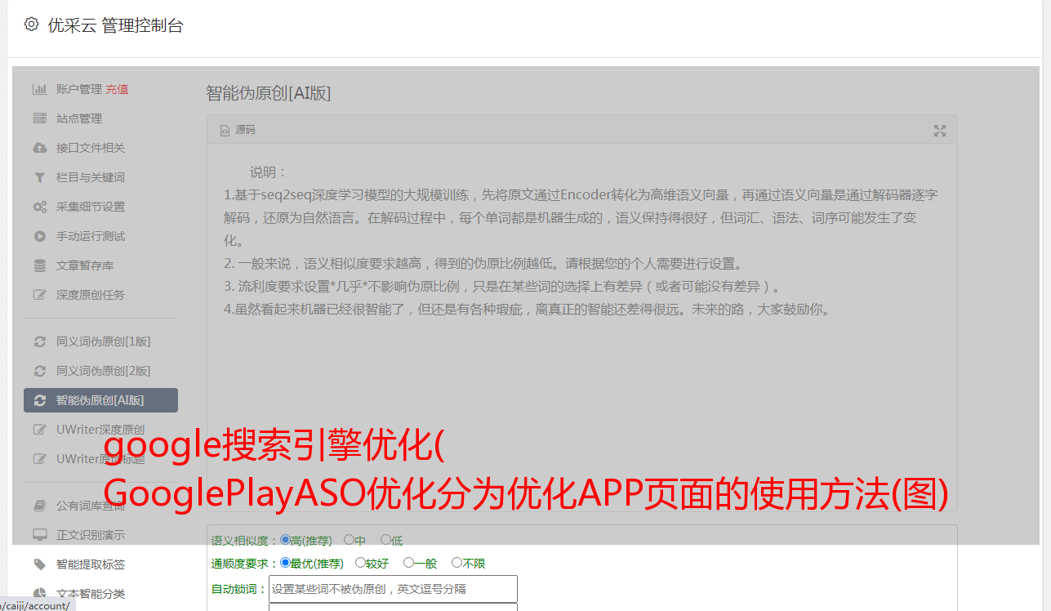The width and height of the screenshot is (1051, 611).
Task: Click the bar chart icon for 账户管理
Action: coord(39,89)
